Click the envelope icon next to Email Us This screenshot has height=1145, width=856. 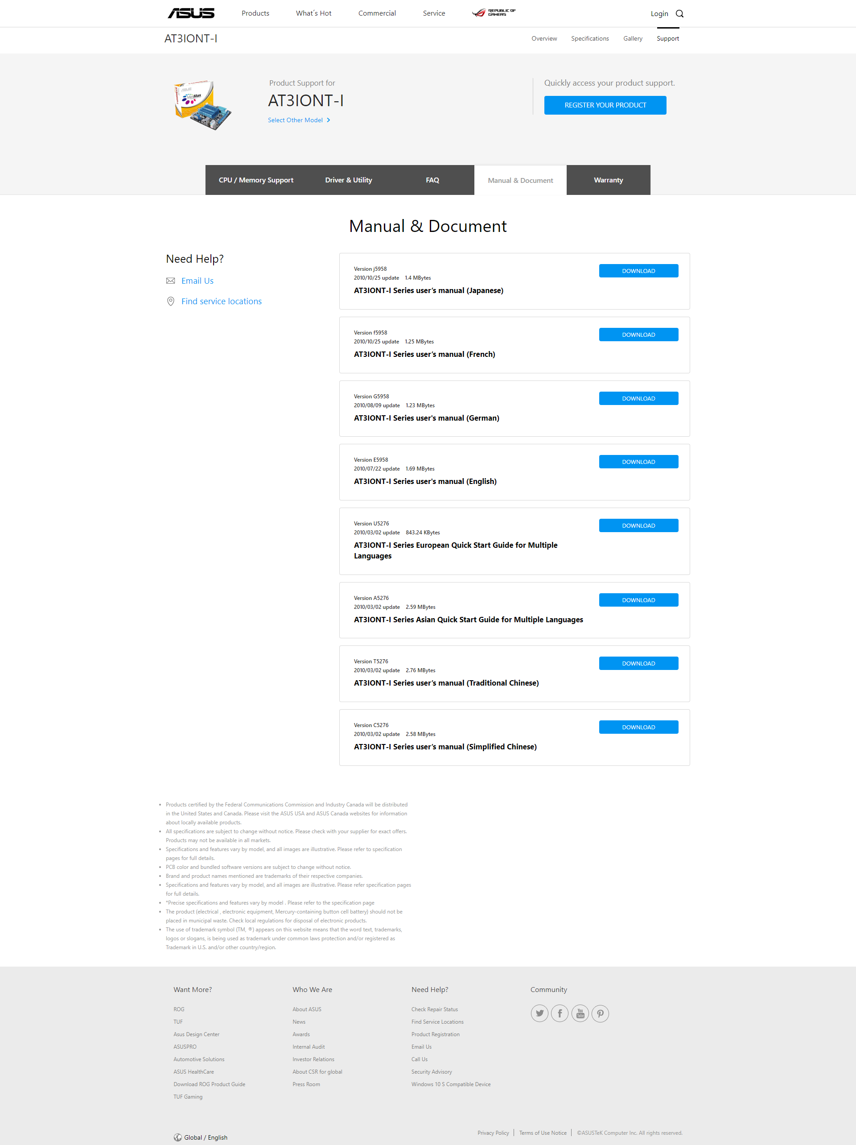(170, 281)
